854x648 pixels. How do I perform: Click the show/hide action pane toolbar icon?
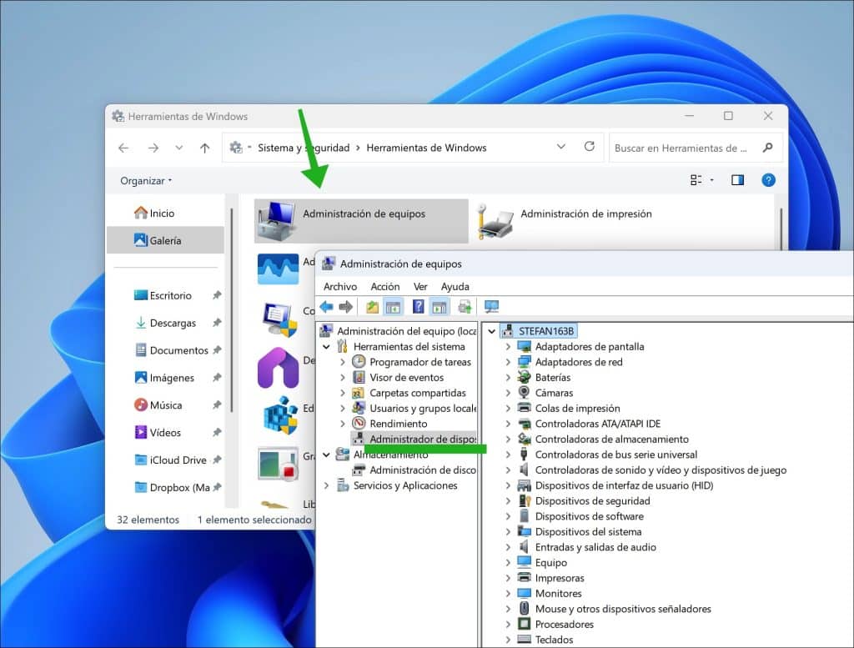pyautogui.click(x=439, y=307)
